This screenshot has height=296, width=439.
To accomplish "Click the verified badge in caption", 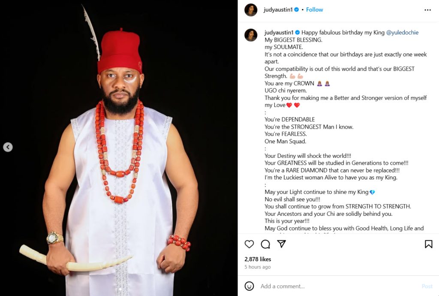I will coord(297,33).
